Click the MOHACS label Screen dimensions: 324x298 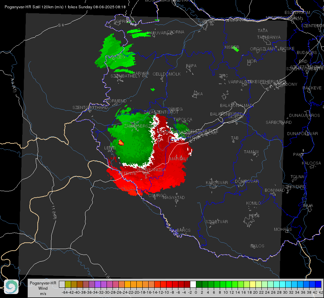(283, 229)
